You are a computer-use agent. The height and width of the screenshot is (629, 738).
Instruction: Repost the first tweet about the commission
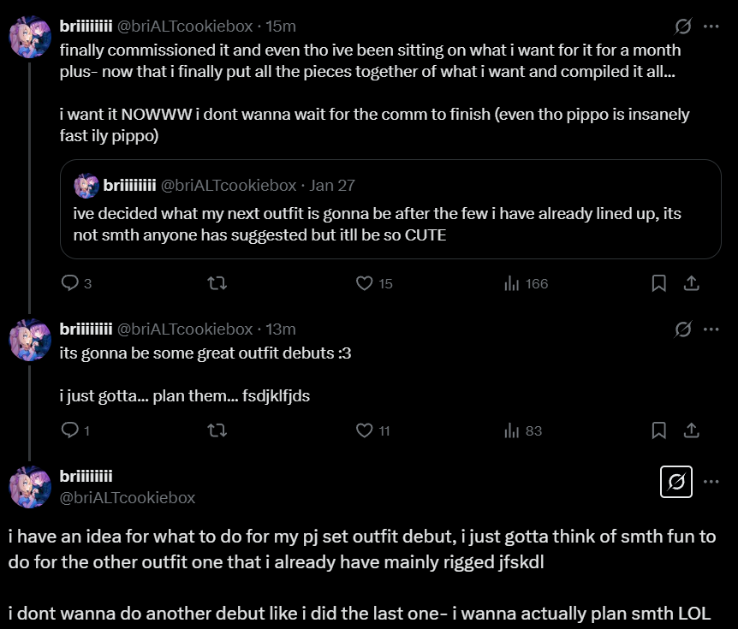[217, 283]
